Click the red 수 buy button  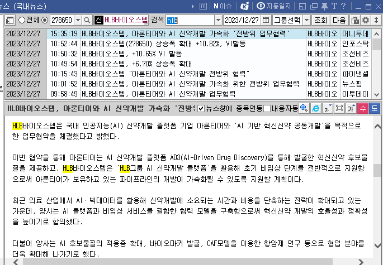[363, 108]
